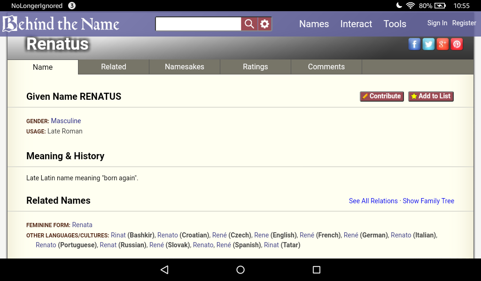Tap Android back navigation button

pyautogui.click(x=164, y=270)
